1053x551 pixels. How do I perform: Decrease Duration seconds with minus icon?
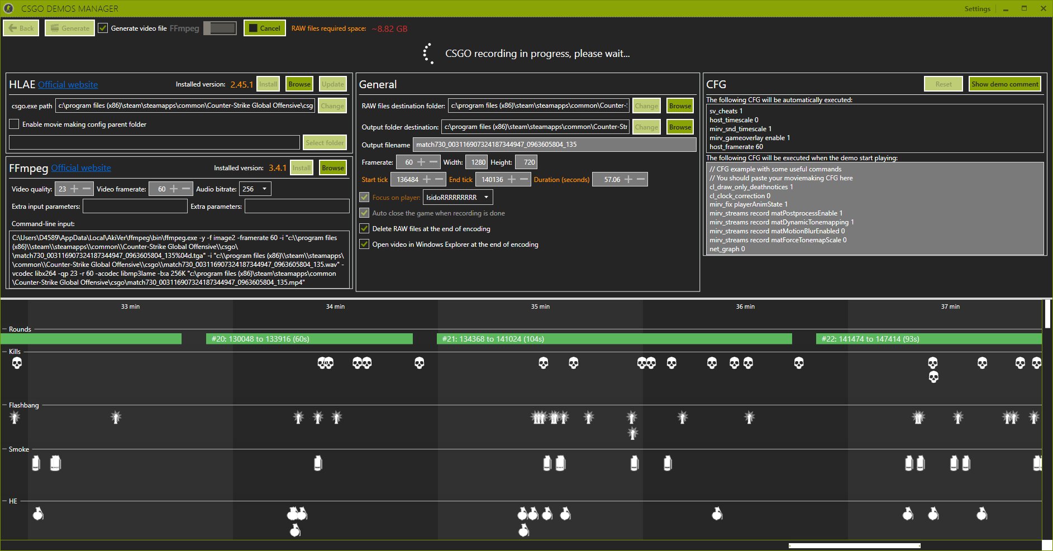click(x=641, y=179)
